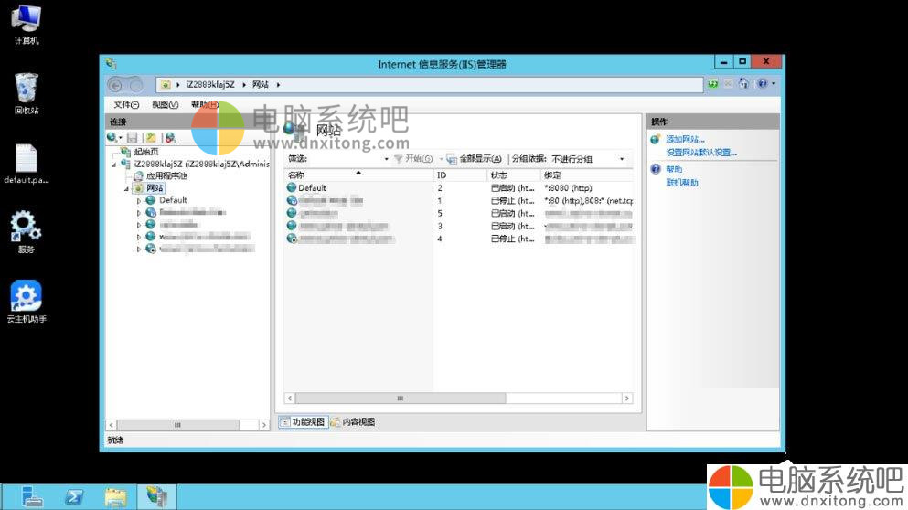Screen dimensions: 908x510
Task: Launch 云主机助手 desktop shortcut
Action: (x=26, y=302)
